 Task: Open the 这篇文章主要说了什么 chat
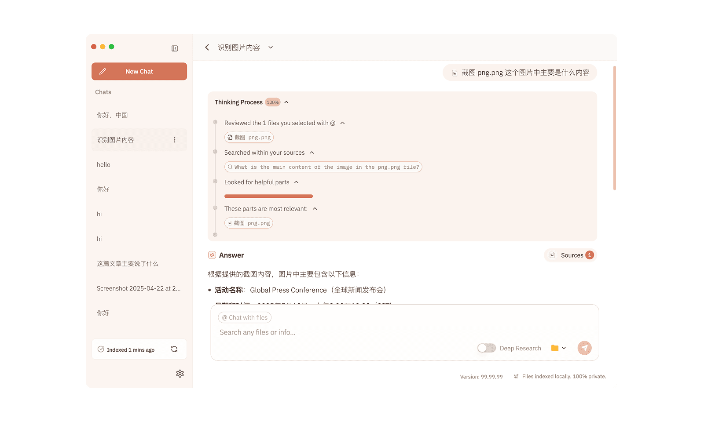128,264
